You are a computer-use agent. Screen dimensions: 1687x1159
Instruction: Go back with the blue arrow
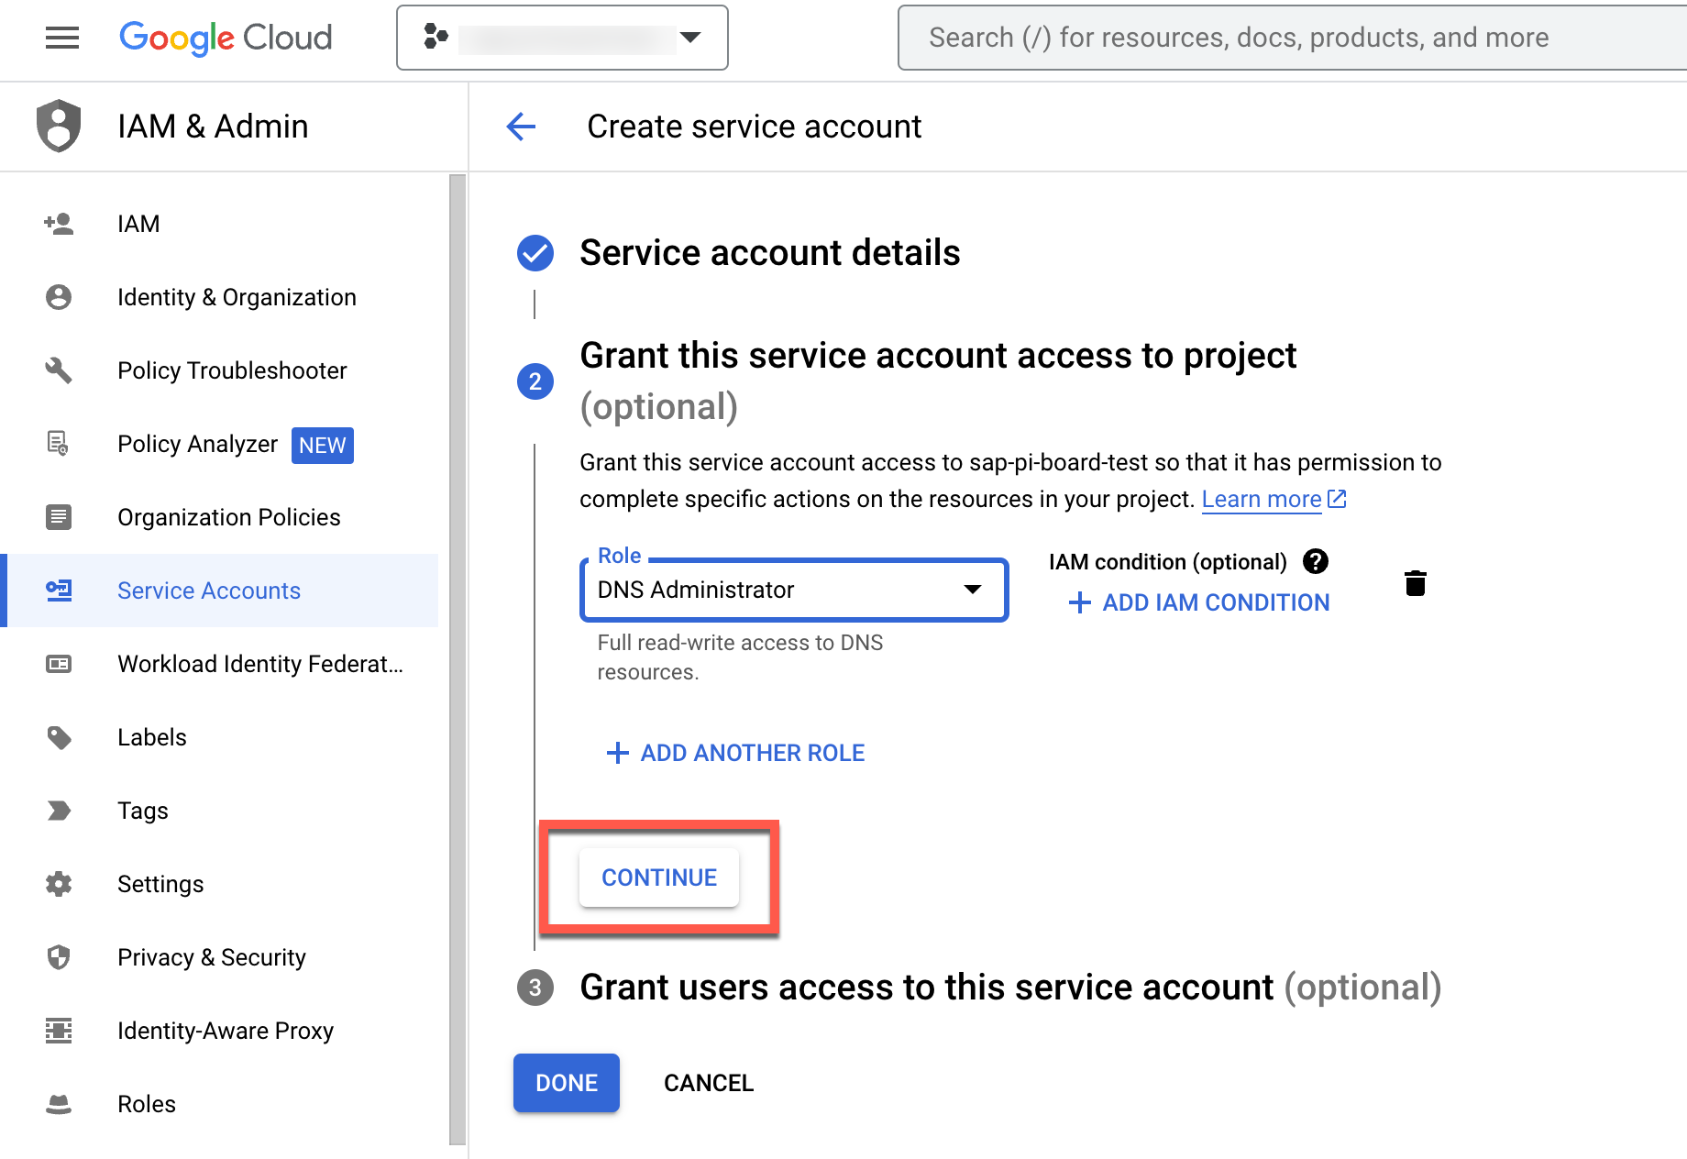pyautogui.click(x=521, y=127)
